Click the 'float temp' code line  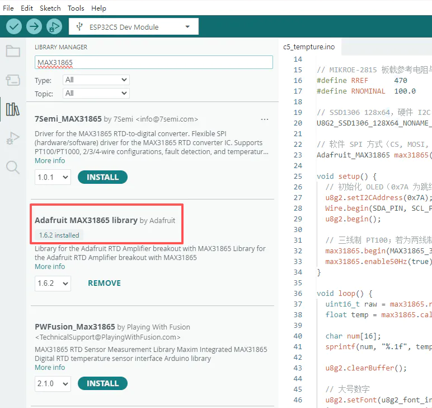click(378, 314)
